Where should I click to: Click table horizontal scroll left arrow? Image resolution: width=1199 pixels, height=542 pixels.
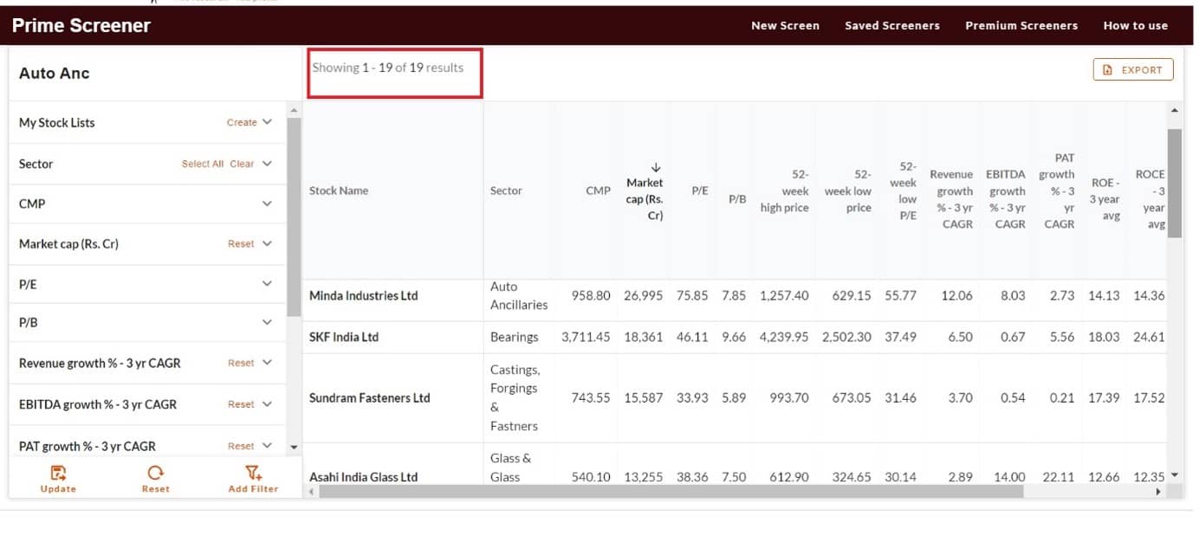(x=312, y=492)
